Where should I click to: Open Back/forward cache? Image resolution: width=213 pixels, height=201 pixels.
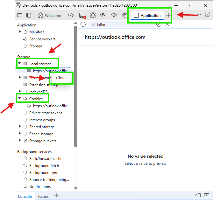46,159
